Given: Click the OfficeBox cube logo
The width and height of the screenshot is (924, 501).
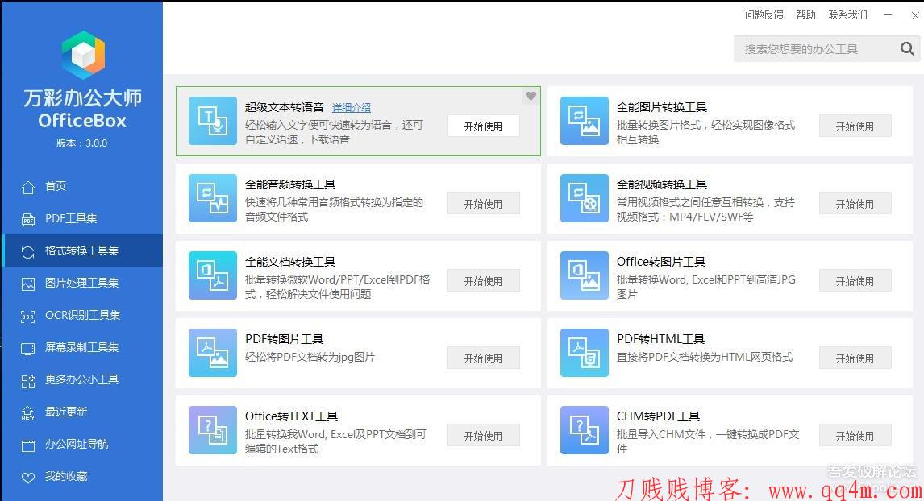Looking at the screenshot, I should 83,55.
